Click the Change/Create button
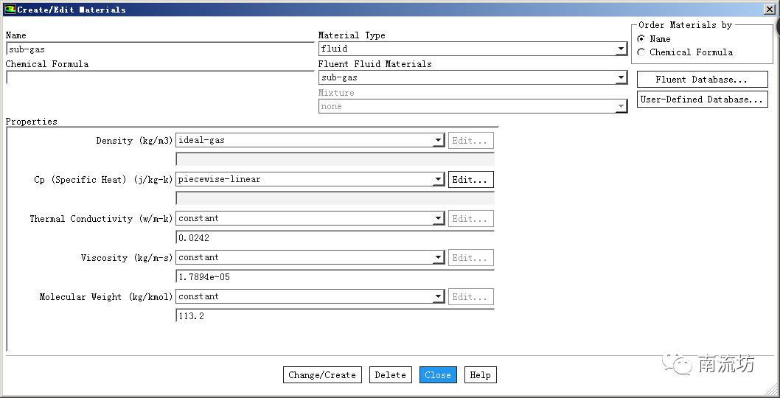The height and width of the screenshot is (398, 780). [x=322, y=375]
